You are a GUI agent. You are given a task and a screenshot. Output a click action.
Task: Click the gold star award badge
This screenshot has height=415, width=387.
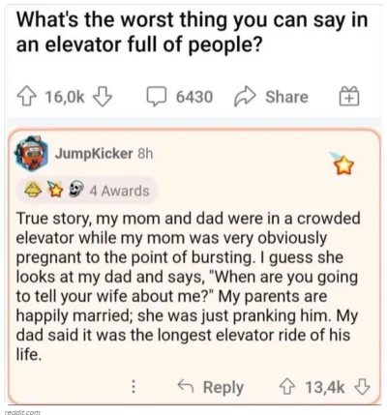pos(342,163)
